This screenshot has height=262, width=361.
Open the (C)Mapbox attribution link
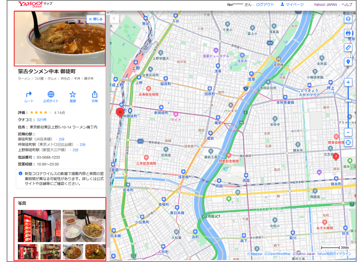(255, 254)
